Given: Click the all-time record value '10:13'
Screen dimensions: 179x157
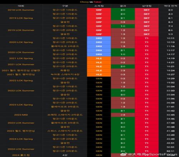Looking at the screenshot, I should [x=170, y=42].
